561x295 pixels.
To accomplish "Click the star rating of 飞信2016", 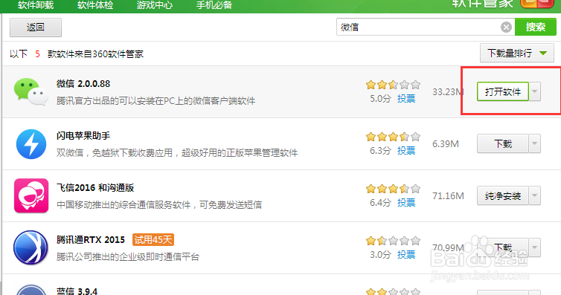I will [393, 189].
